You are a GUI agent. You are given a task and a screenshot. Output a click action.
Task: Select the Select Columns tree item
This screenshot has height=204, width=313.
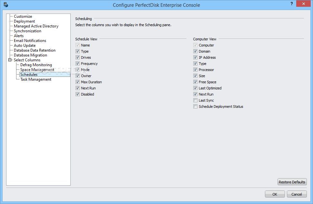pyautogui.click(x=27, y=60)
